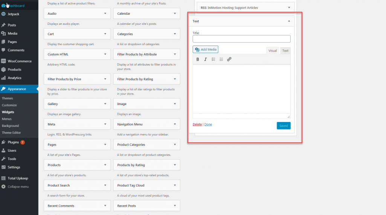Insert a bulleted list in editor
This screenshot has width=386, height=215.
pos(213,59)
